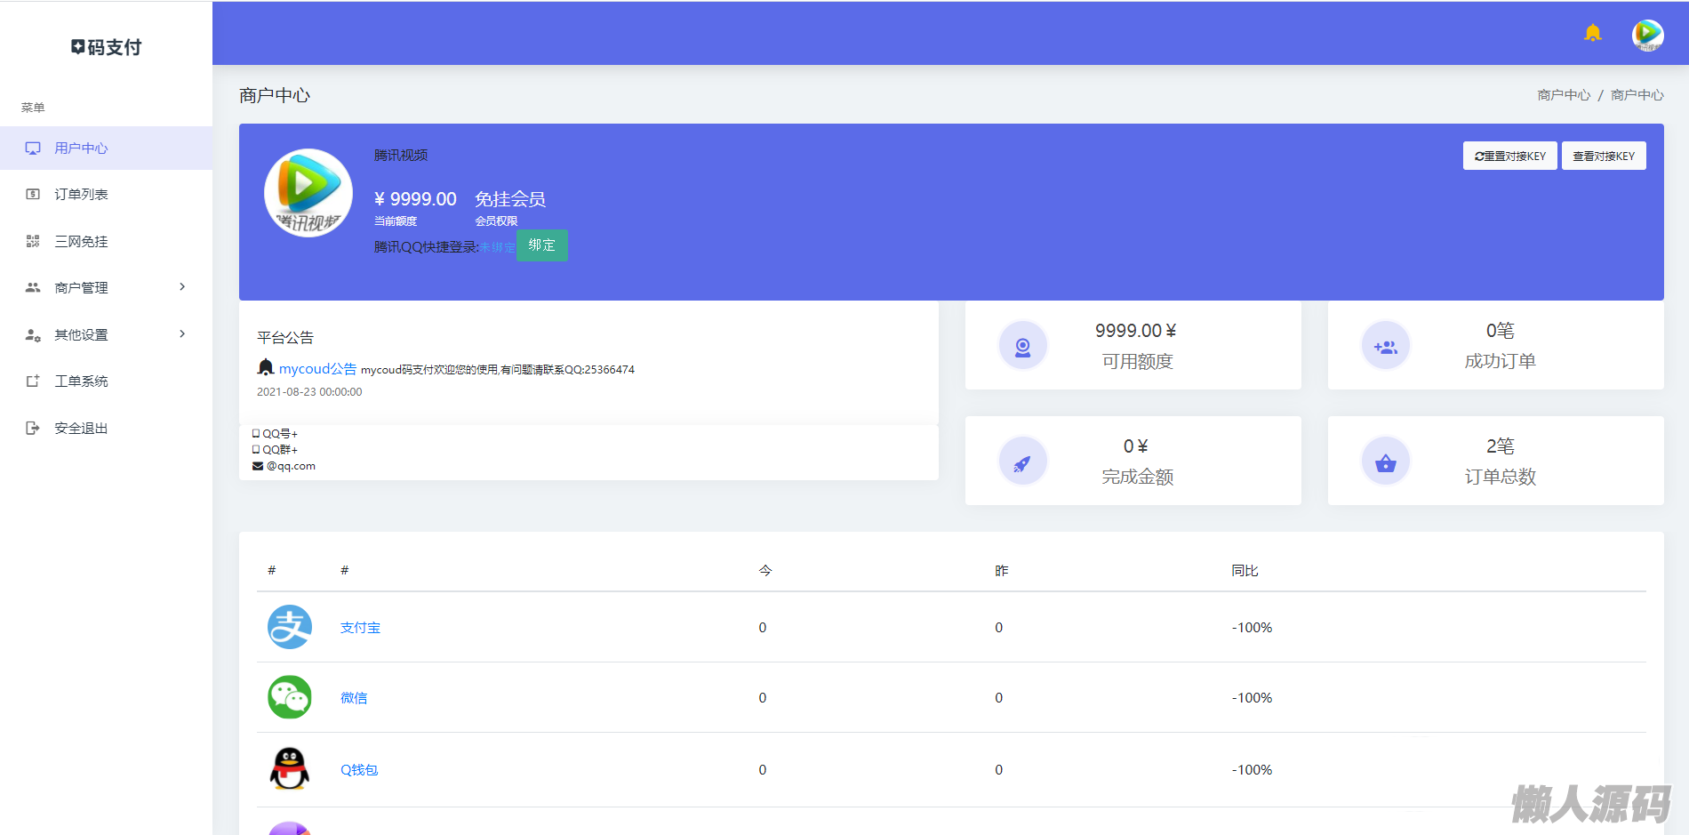Image resolution: width=1689 pixels, height=835 pixels.
Task: Go to 工单系统 in the sidebar
Action: point(81,381)
